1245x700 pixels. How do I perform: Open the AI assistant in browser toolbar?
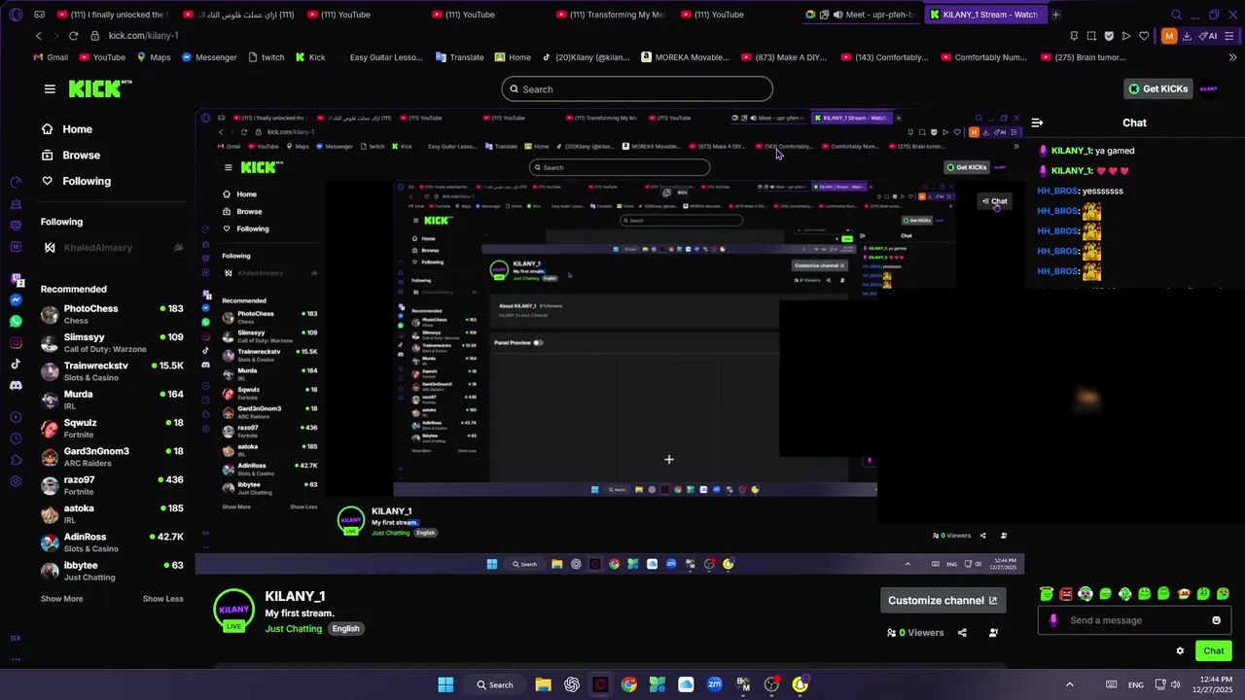point(1208,36)
